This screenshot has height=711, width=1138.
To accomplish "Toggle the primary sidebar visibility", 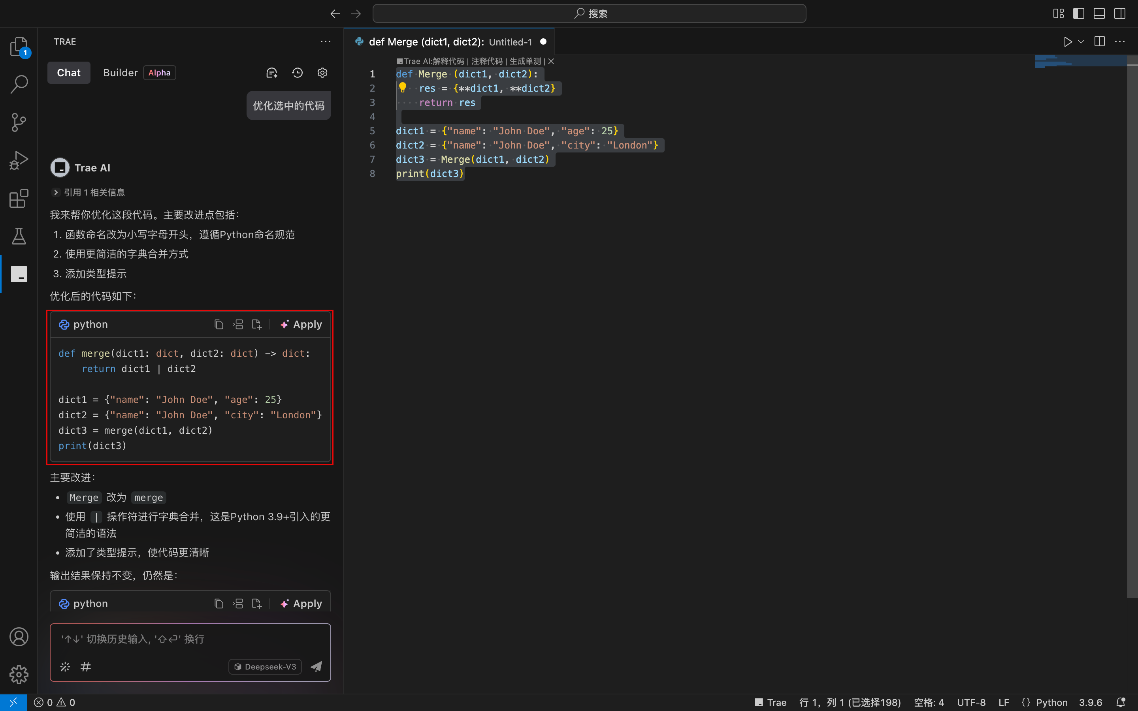I will tap(1079, 14).
